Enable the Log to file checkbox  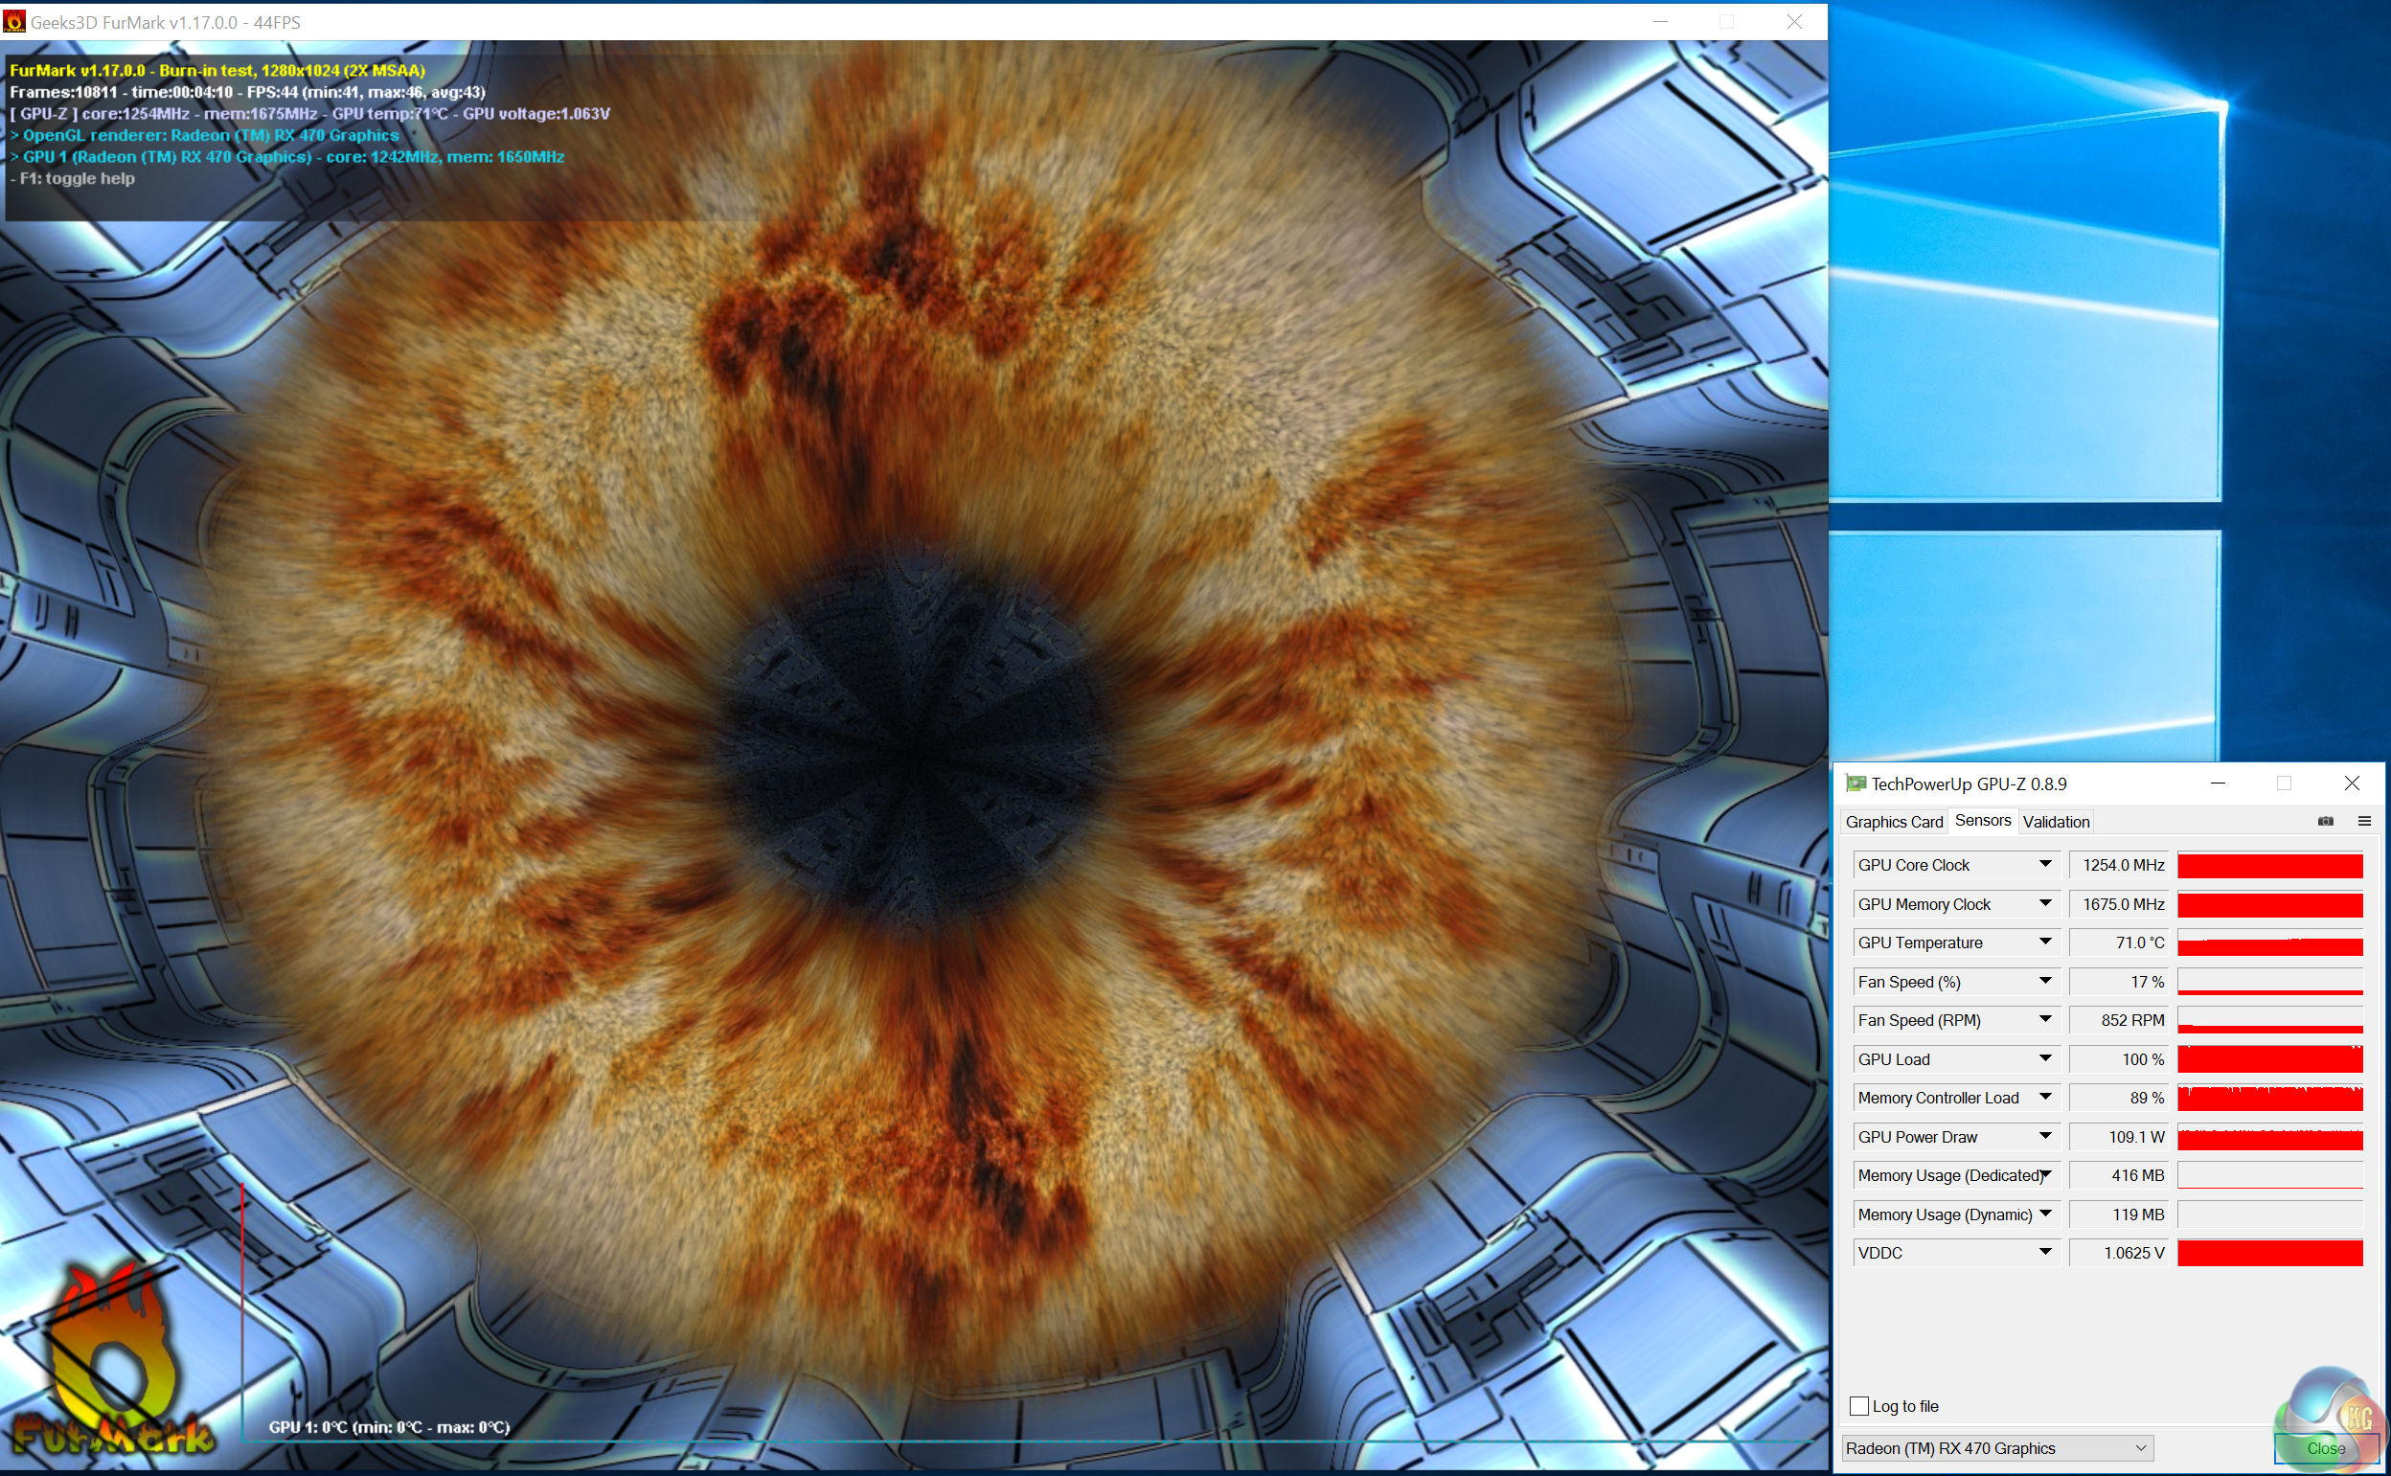click(1859, 1406)
